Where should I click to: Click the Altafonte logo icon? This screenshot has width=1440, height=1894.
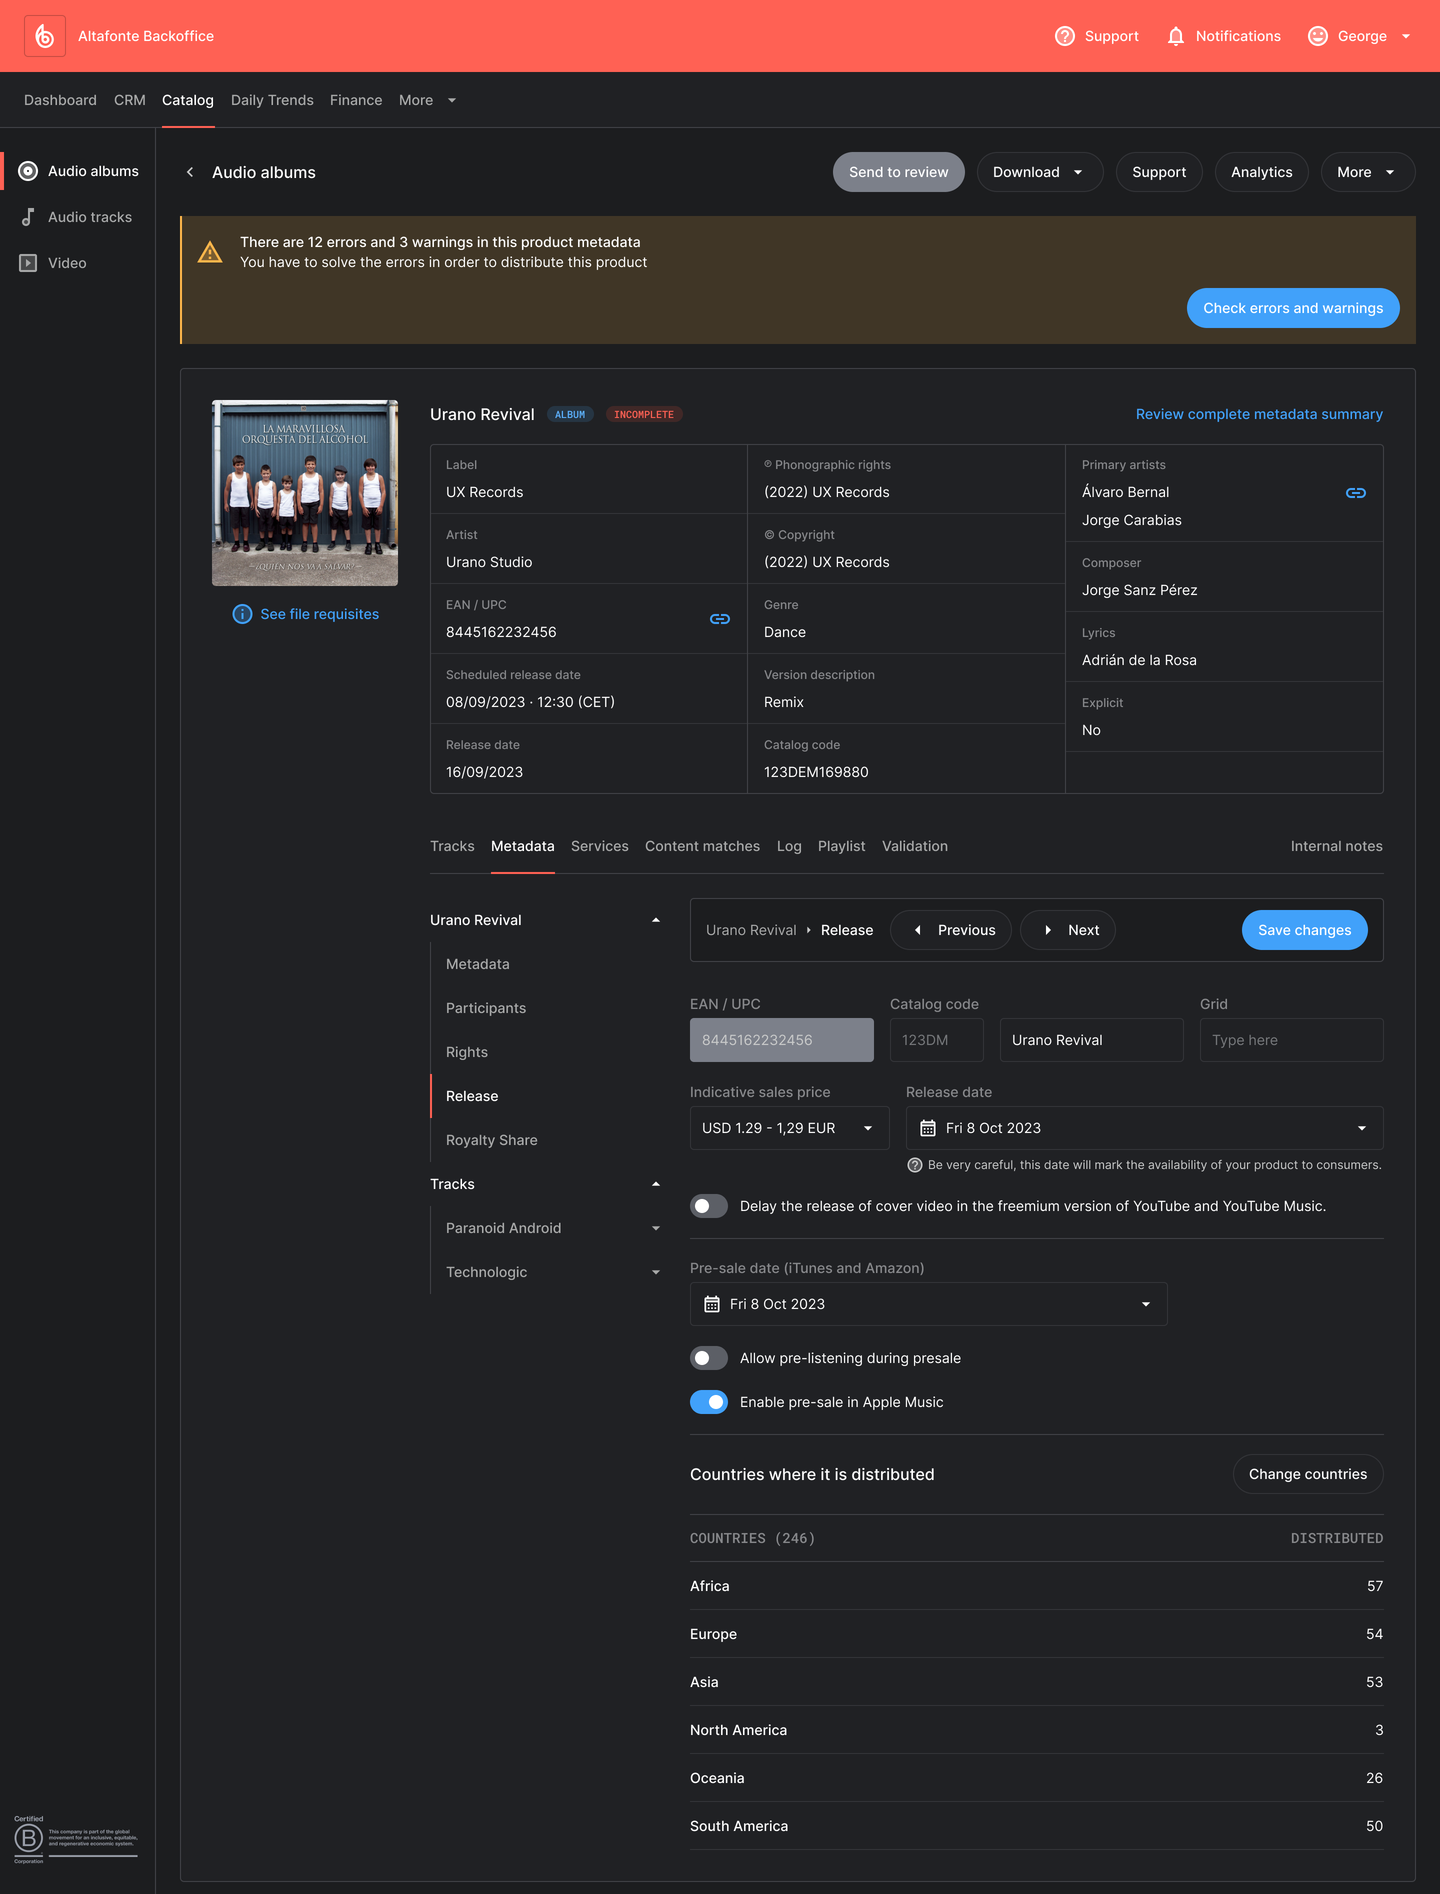pos(44,36)
